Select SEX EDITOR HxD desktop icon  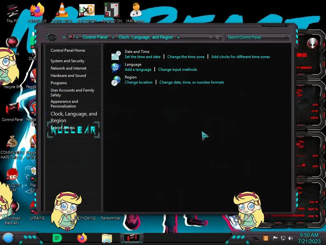coord(87,13)
